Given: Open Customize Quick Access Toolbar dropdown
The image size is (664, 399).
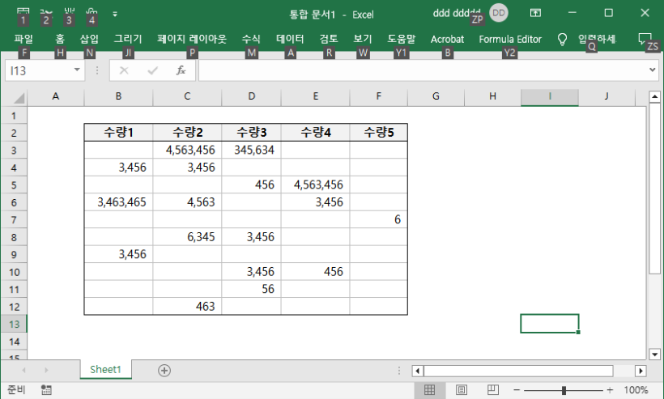Looking at the screenshot, I should [x=115, y=14].
